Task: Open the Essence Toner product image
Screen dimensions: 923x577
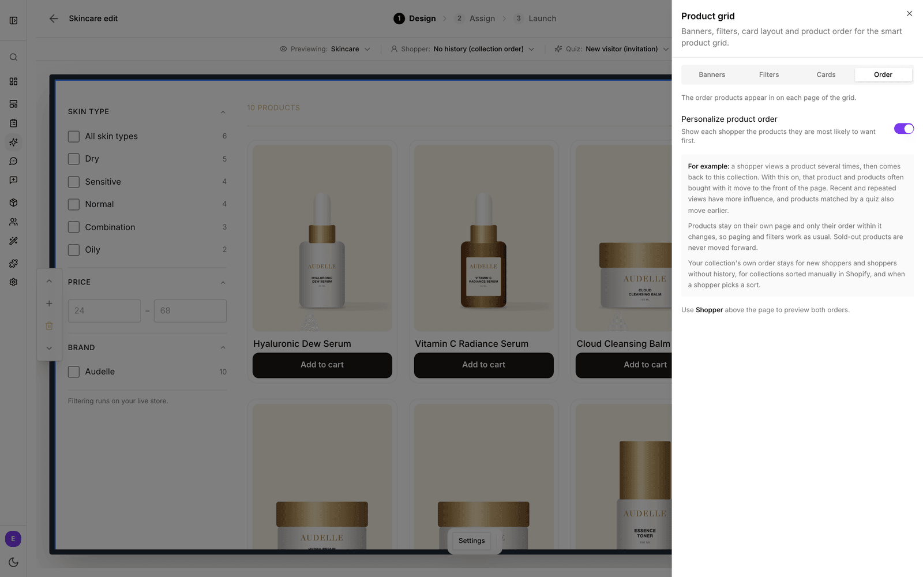Action: pos(624,477)
